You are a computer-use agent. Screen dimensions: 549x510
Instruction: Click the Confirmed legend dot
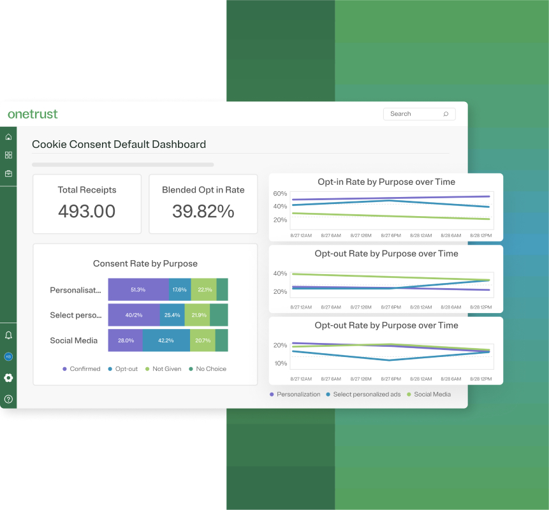pos(64,369)
